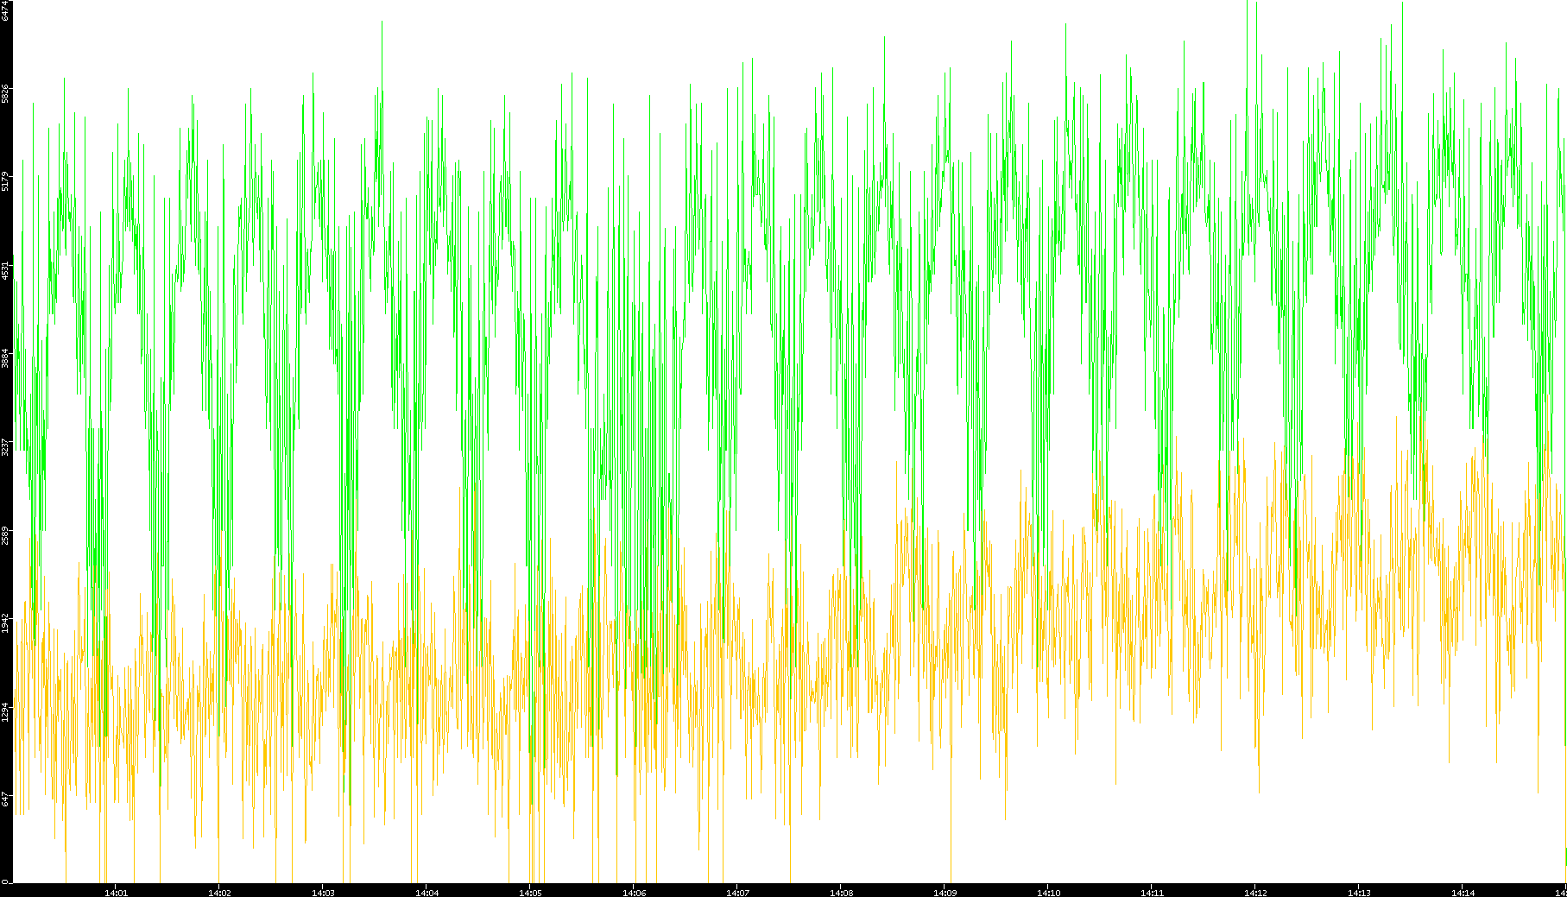Click the 14:09 time axis label
1567x897 pixels.
945,893
